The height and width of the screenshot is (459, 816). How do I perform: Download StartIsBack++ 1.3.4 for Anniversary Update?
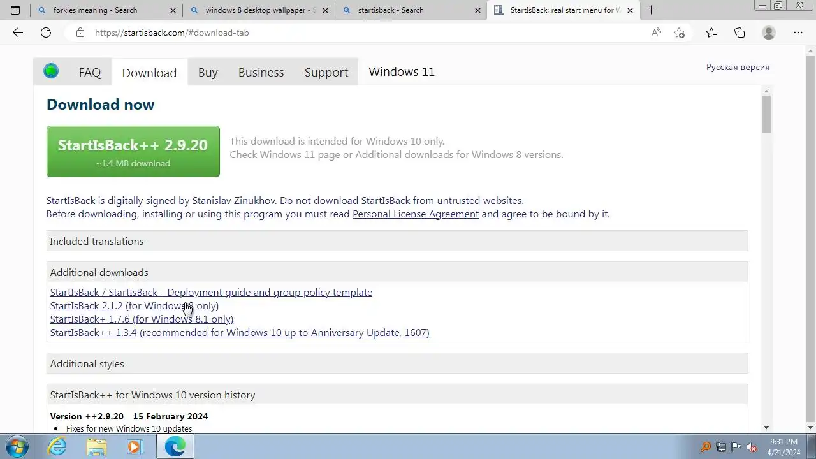coord(240,332)
